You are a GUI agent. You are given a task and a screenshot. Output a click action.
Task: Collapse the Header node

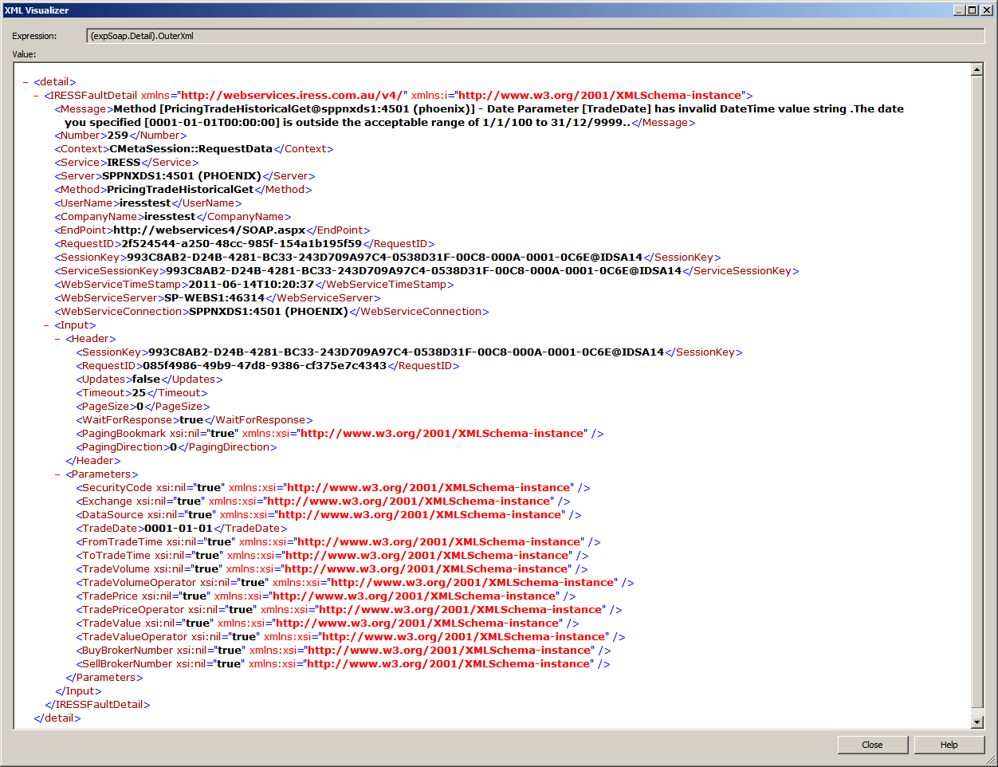57,339
